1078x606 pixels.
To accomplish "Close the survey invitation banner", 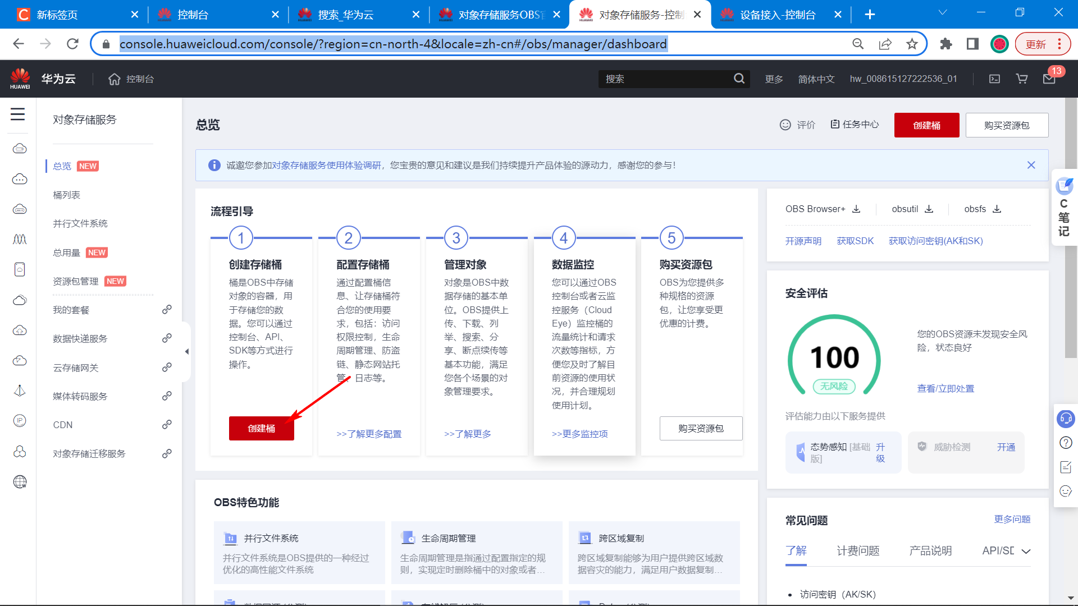I will 1031,165.
